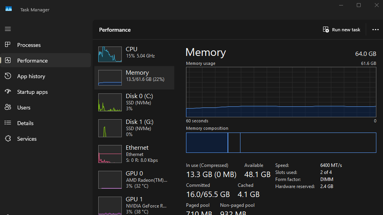
Task: Click the 2.4 GB hardware reserved value
Action: (327, 186)
